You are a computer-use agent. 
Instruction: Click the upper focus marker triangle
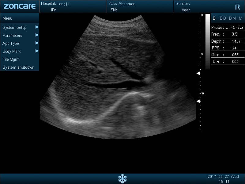pyautogui.click(x=198, y=73)
